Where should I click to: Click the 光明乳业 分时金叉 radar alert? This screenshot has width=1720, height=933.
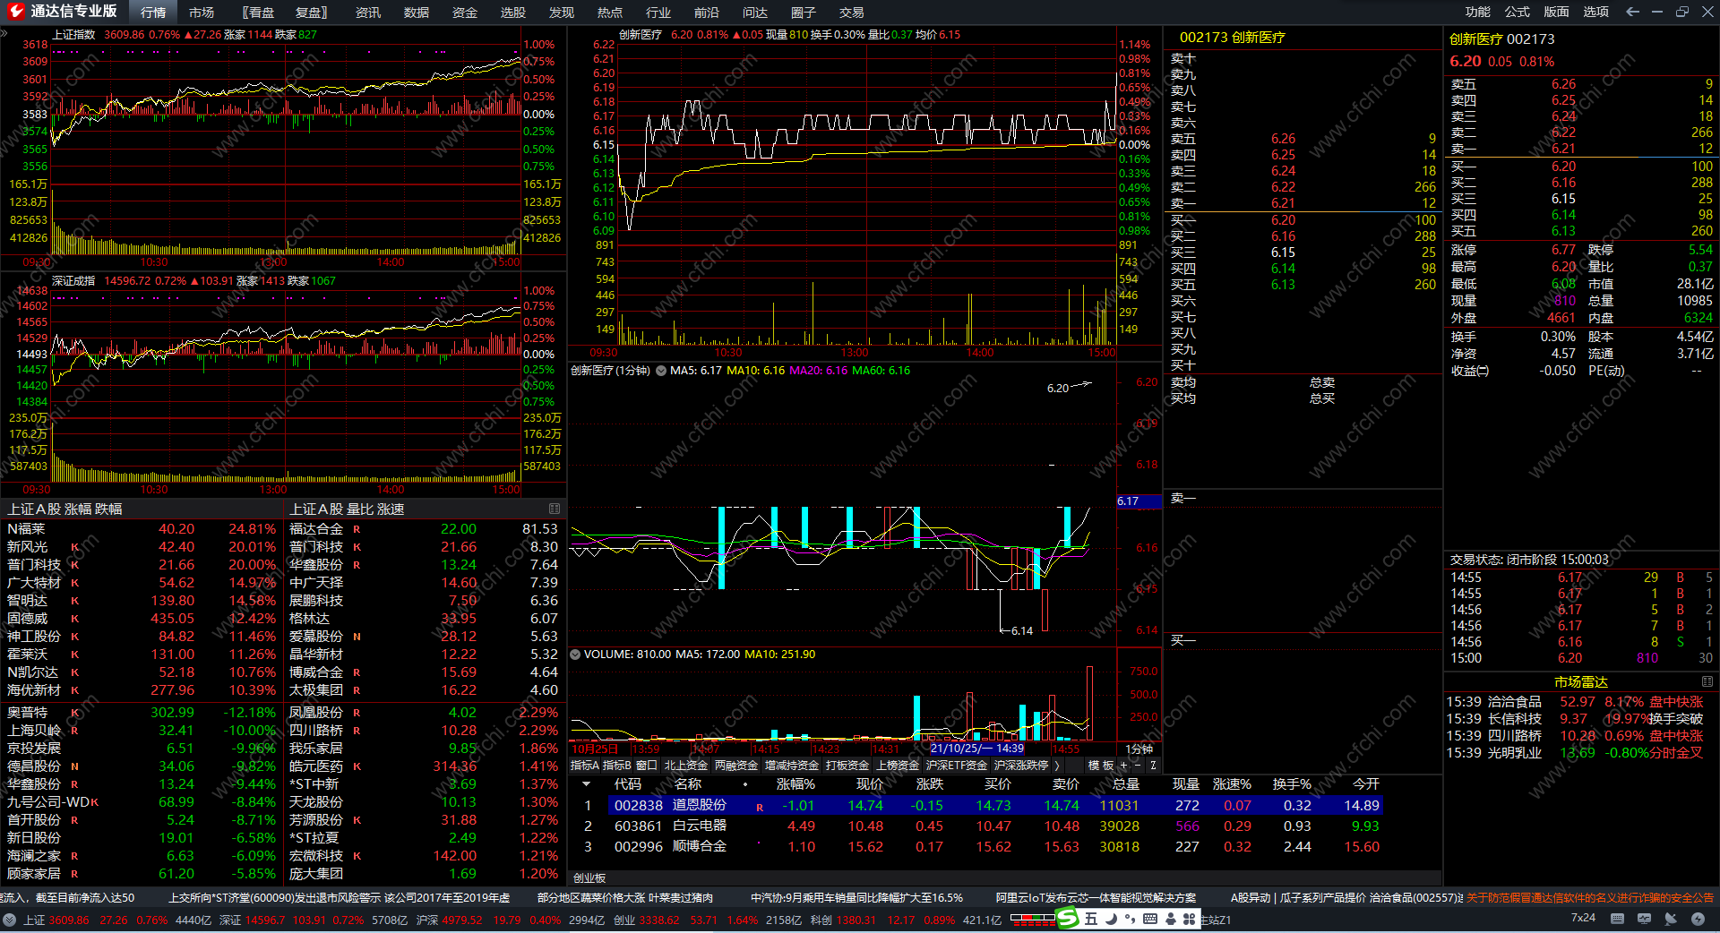point(1575,753)
